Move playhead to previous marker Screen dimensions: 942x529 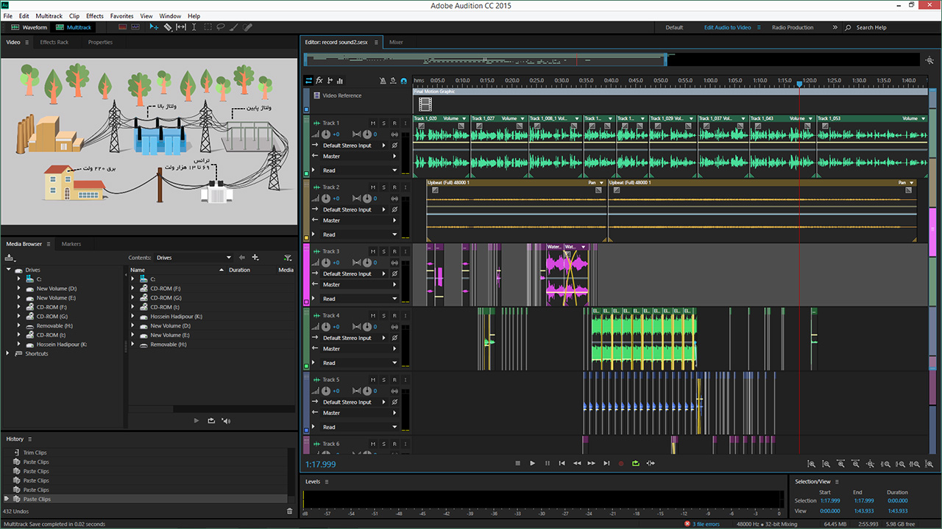tap(562, 464)
